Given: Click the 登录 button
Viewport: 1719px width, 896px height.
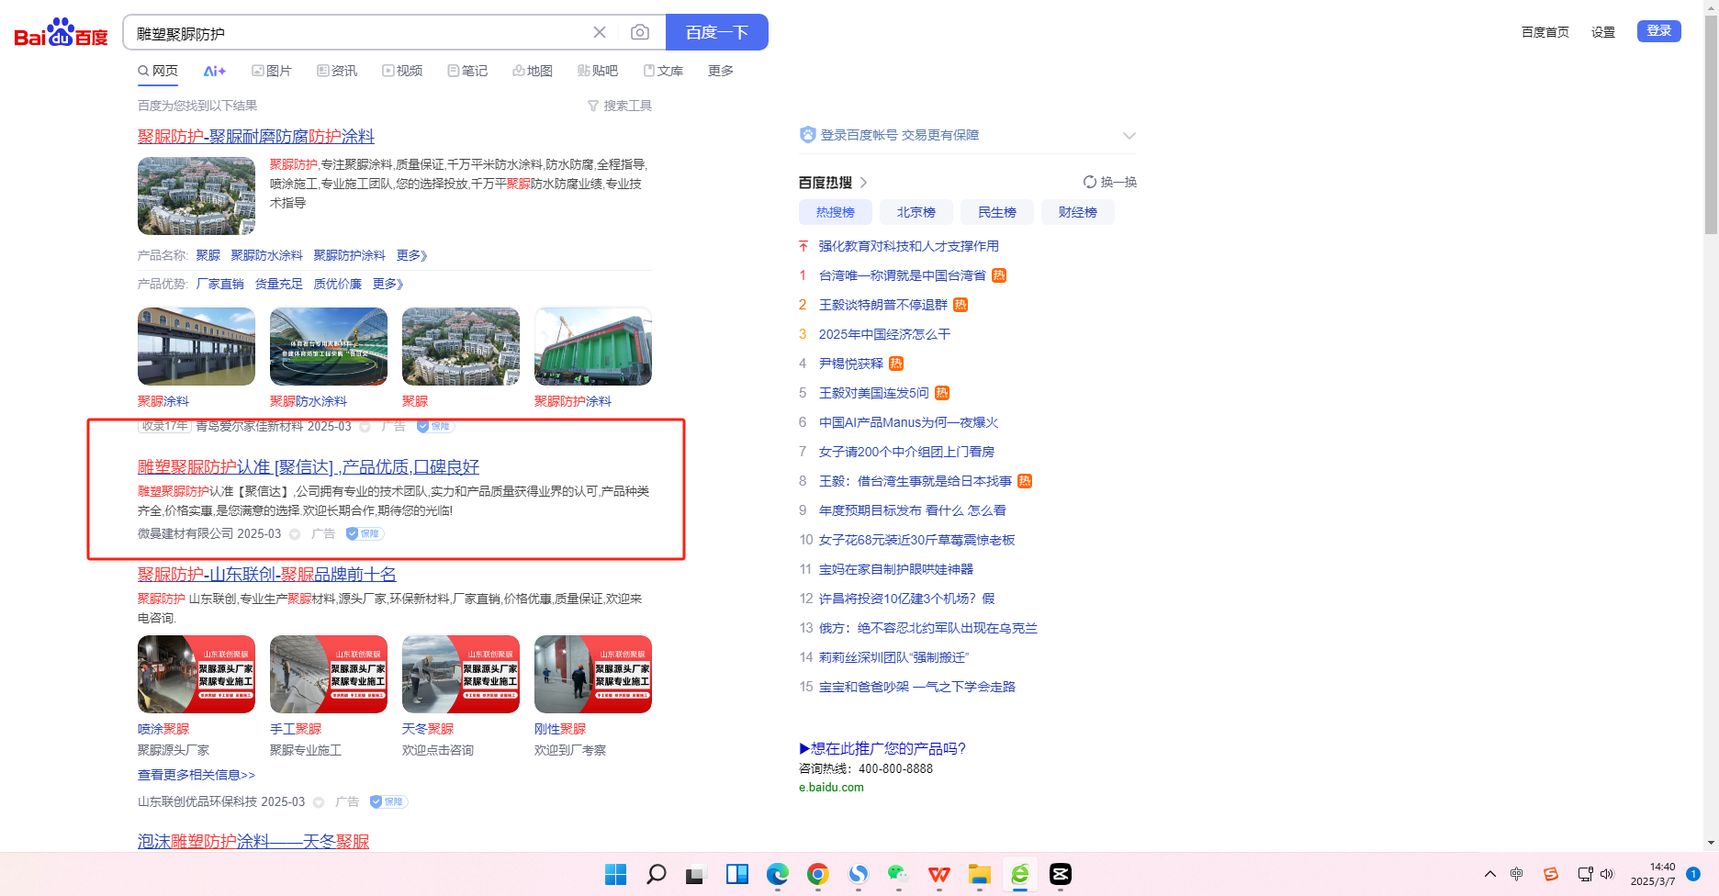Looking at the screenshot, I should click(x=1659, y=31).
